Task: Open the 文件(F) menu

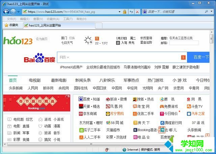Action: click(11, 19)
